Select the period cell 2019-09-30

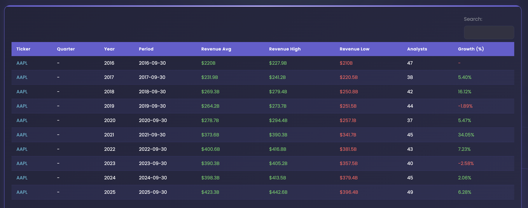tap(152, 106)
